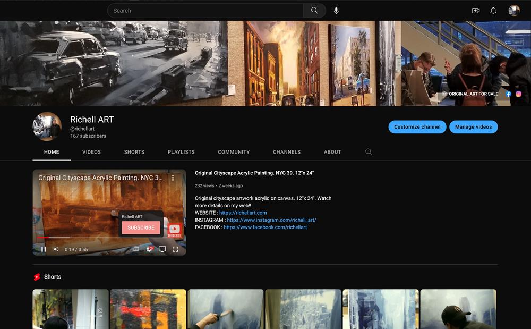531x329 pixels.
Task: Switch to the VIDEOS tab
Action: (x=91, y=152)
